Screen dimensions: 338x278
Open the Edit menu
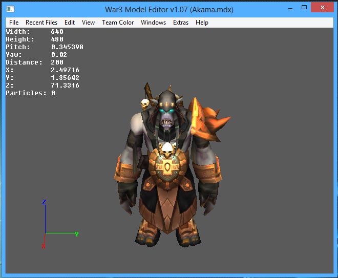pyautogui.click(x=70, y=23)
